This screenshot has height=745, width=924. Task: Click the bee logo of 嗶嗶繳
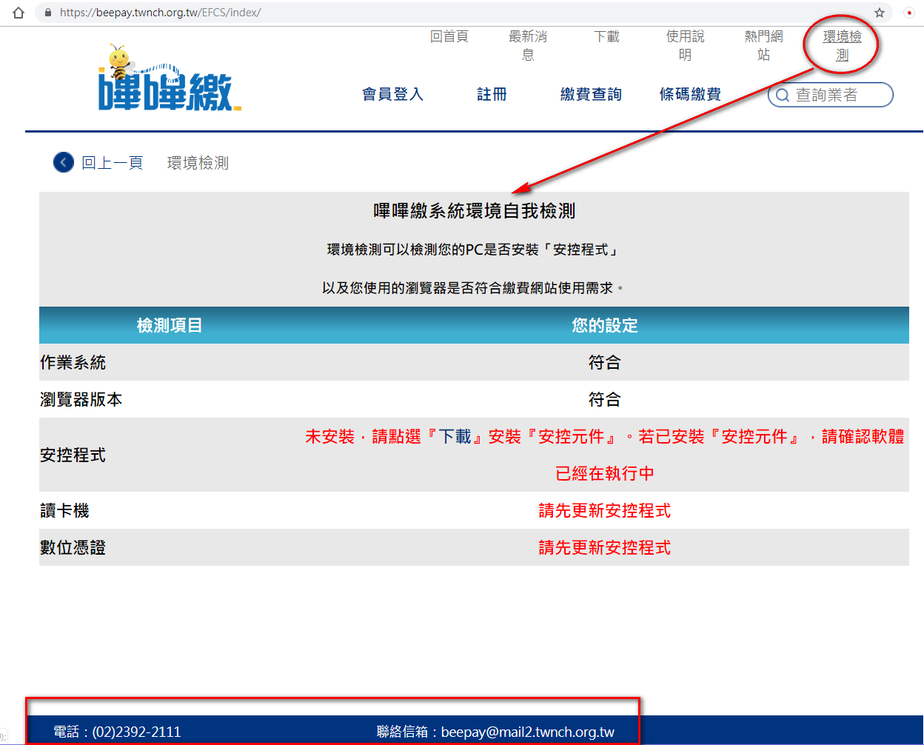169,78
